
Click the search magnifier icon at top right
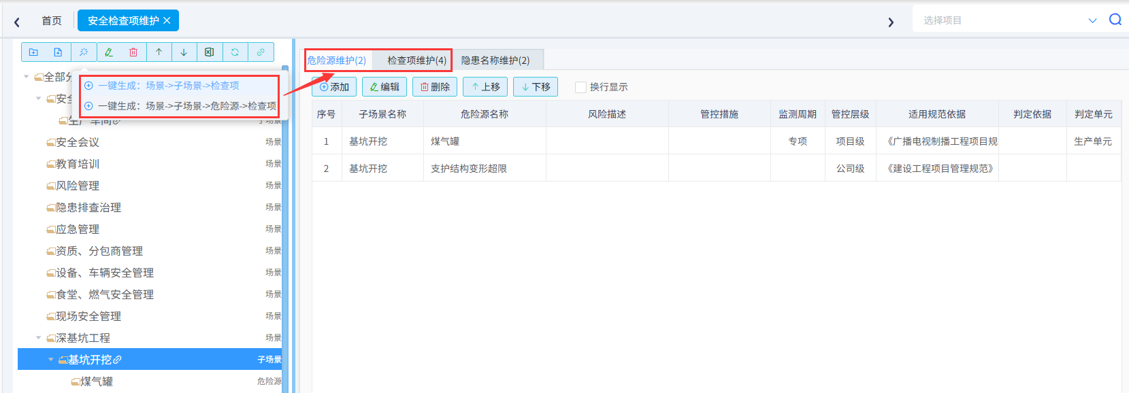click(x=1115, y=20)
